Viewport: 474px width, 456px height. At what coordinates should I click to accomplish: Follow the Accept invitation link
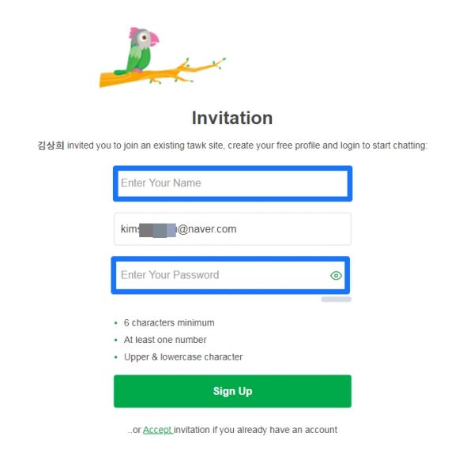[x=157, y=430]
